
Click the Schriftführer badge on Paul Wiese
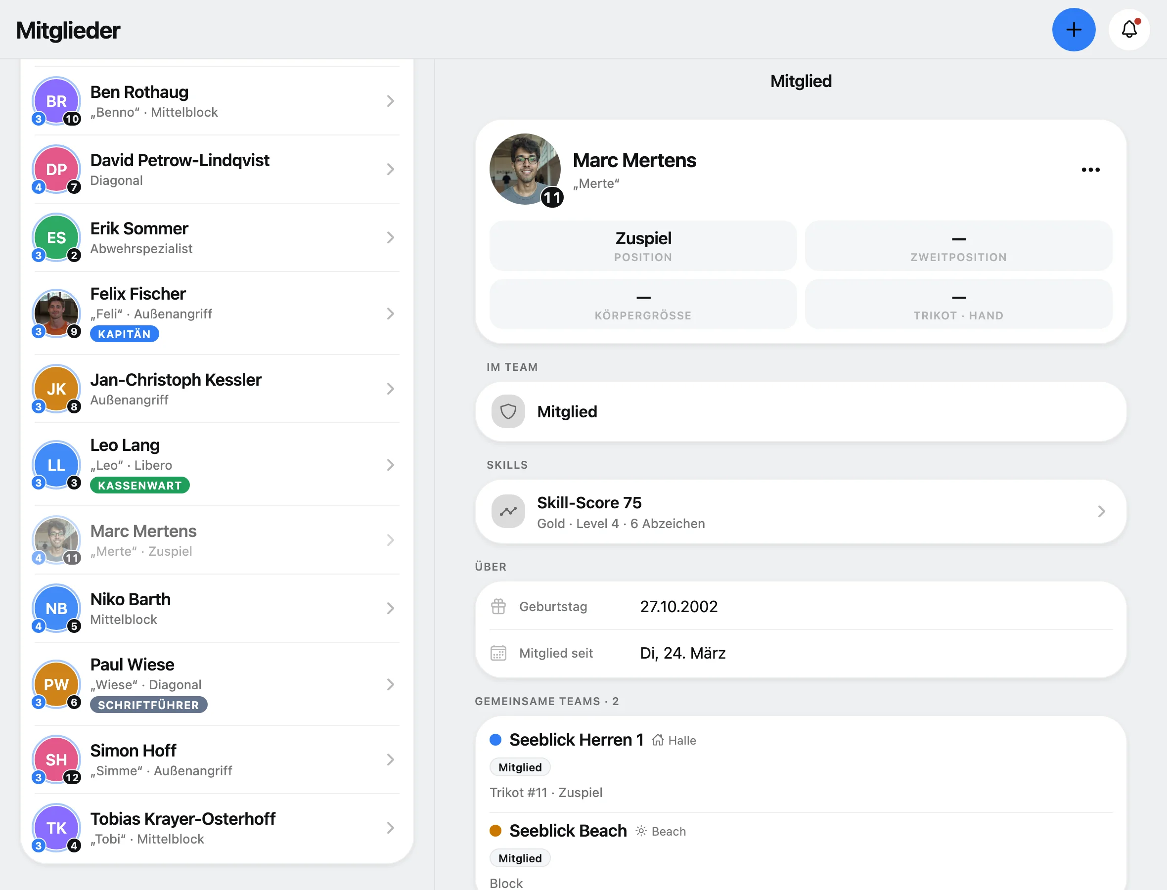pos(148,705)
